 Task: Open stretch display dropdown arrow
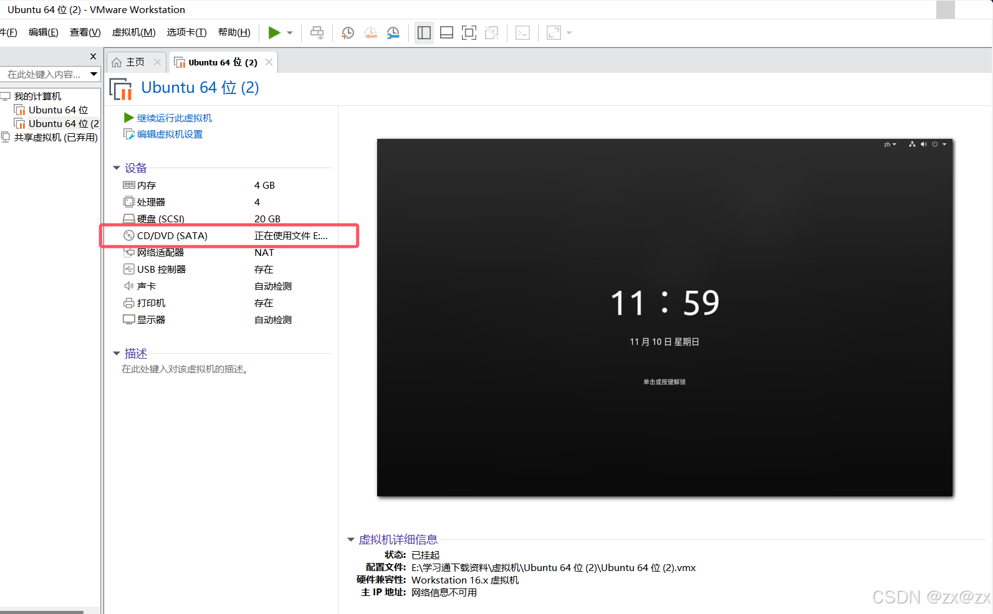click(x=569, y=33)
